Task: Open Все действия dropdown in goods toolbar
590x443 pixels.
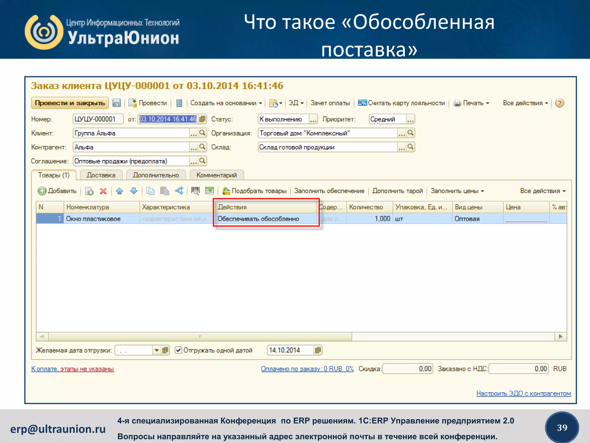Action: coord(543,191)
